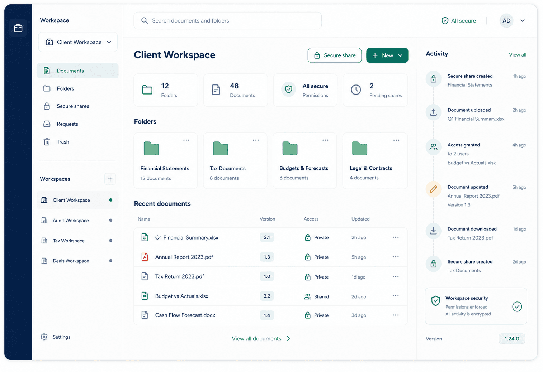Click the magnifier icon in the search bar
Screen dimensions: 543x372
(x=144, y=21)
